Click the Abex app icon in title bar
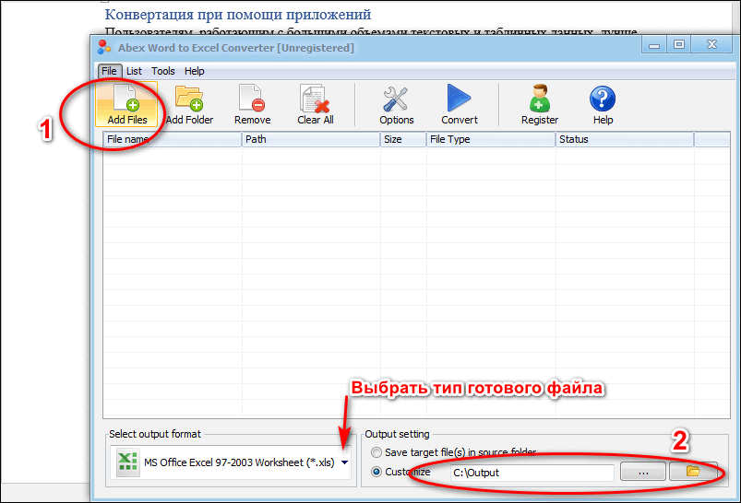The height and width of the screenshot is (503, 741). tap(104, 47)
